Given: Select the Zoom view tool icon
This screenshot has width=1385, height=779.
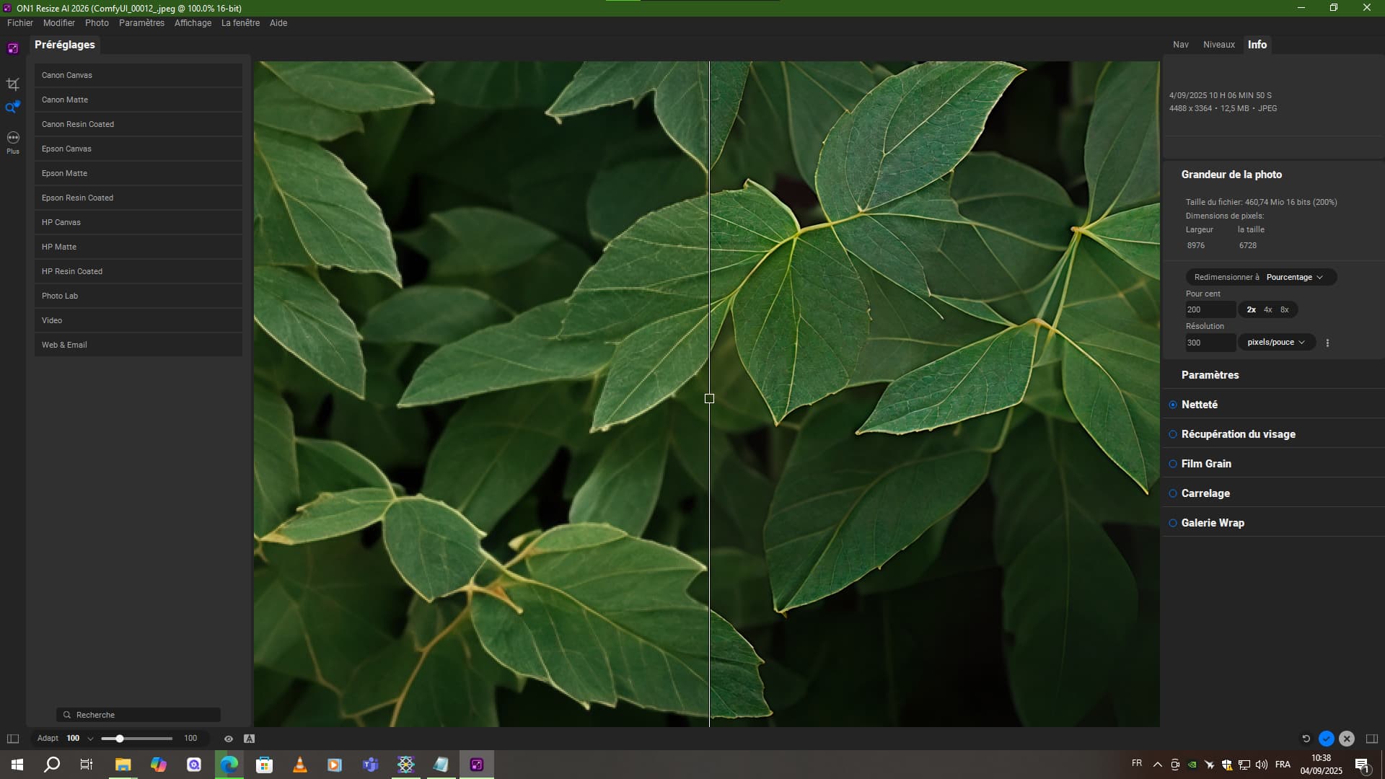Looking at the screenshot, I should pos(12,107).
